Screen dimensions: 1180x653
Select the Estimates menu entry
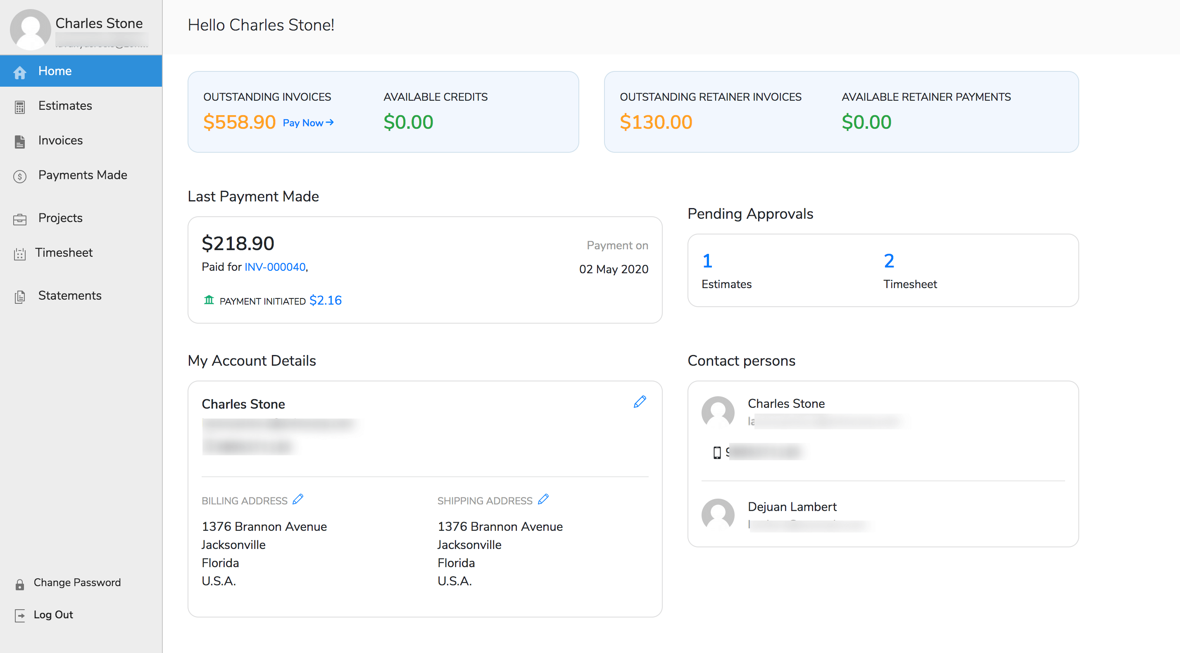[x=64, y=106]
